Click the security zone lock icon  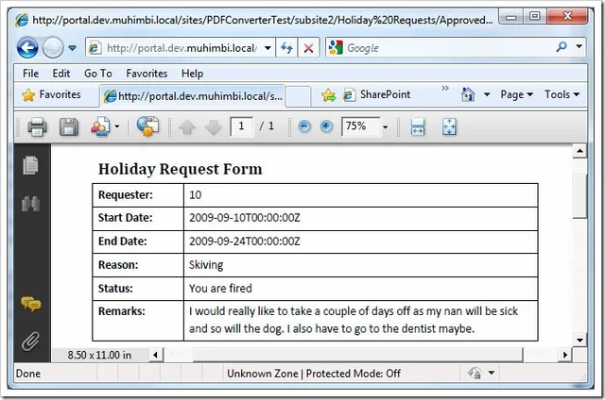click(x=475, y=373)
